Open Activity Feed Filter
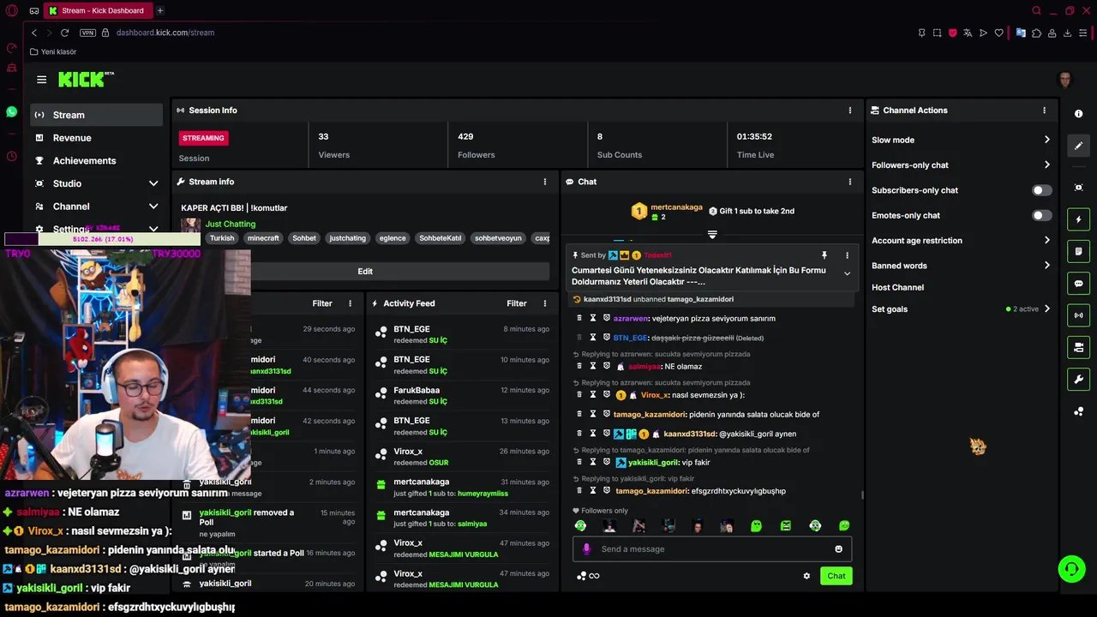This screenshot has height=617, width=1097. click(x=517, y=303)
